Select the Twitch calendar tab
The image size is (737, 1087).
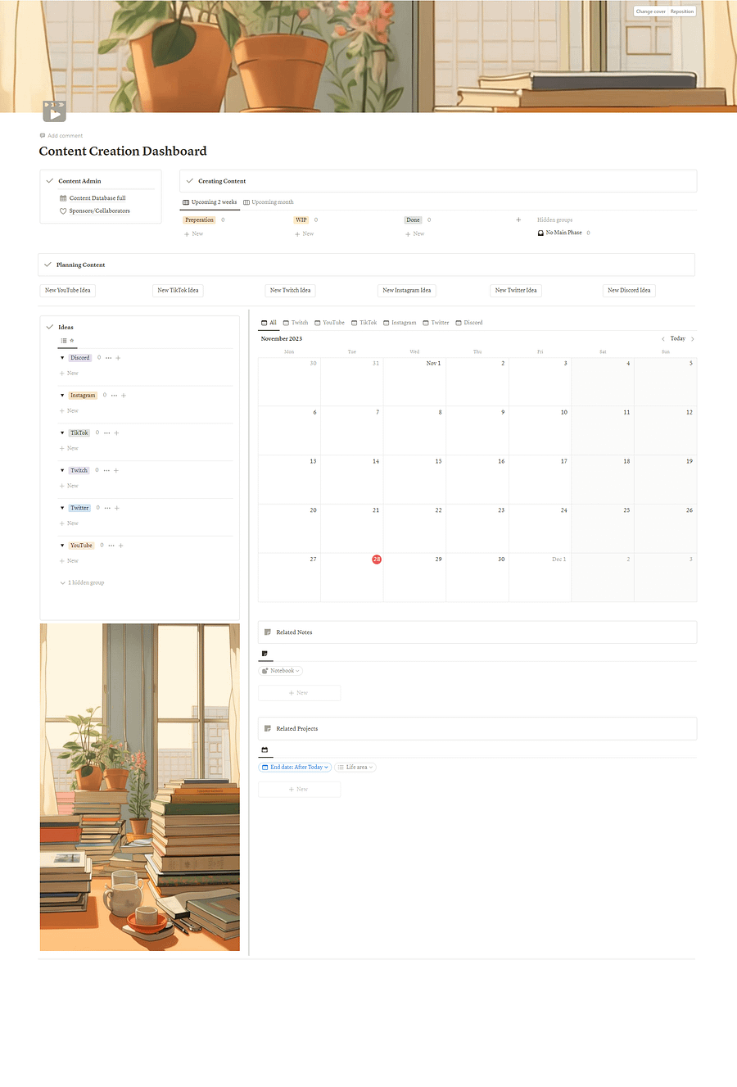click(296, 323)
